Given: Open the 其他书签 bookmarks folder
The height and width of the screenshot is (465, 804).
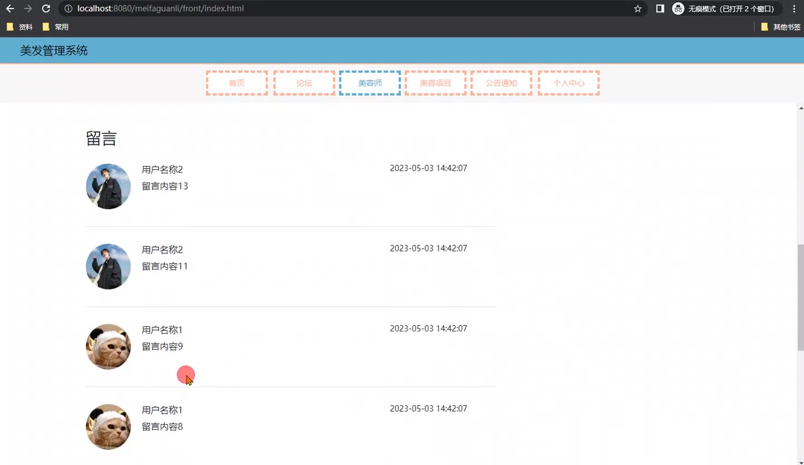Looking at the screenshot, I should tap(781, 27).
